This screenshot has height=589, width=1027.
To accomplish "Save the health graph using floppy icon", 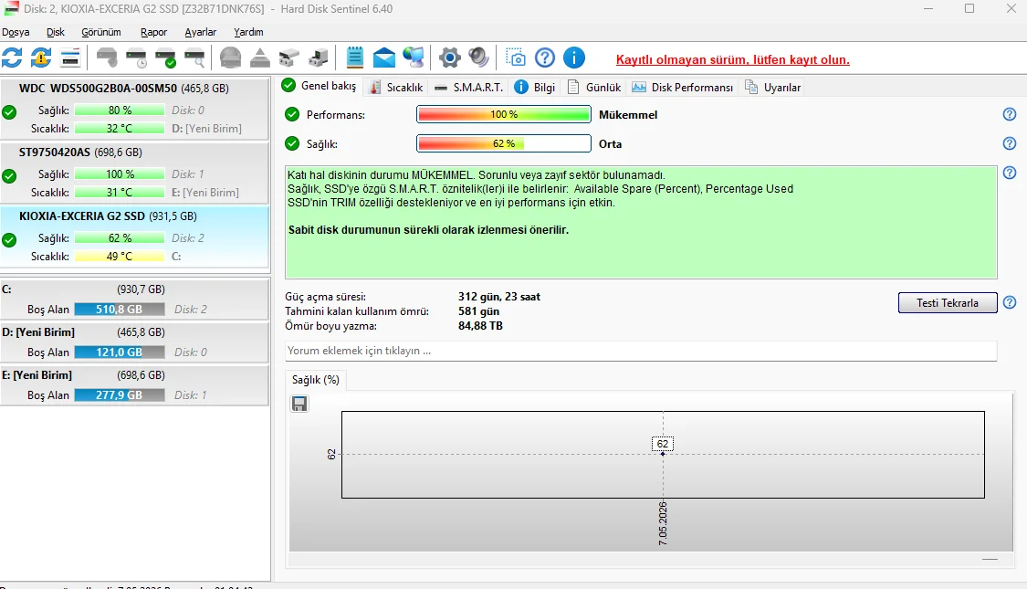I will tap(299, 404).
